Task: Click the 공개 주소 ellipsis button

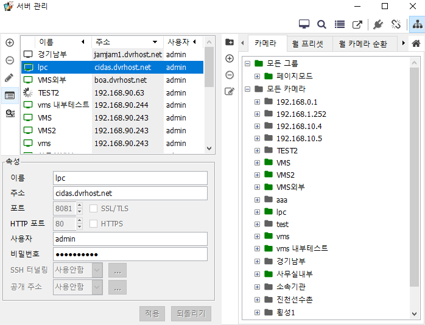Action: 118,287
